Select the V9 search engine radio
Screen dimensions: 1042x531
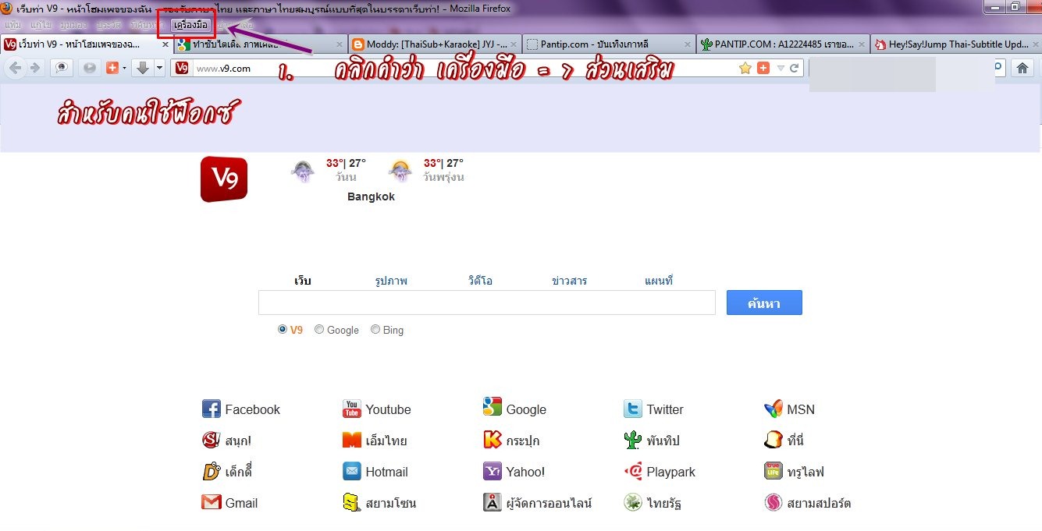pyautogui.click(x=283, y=330)
